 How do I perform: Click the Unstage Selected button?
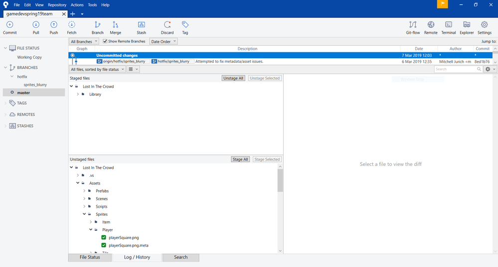(x=265, y=78)
